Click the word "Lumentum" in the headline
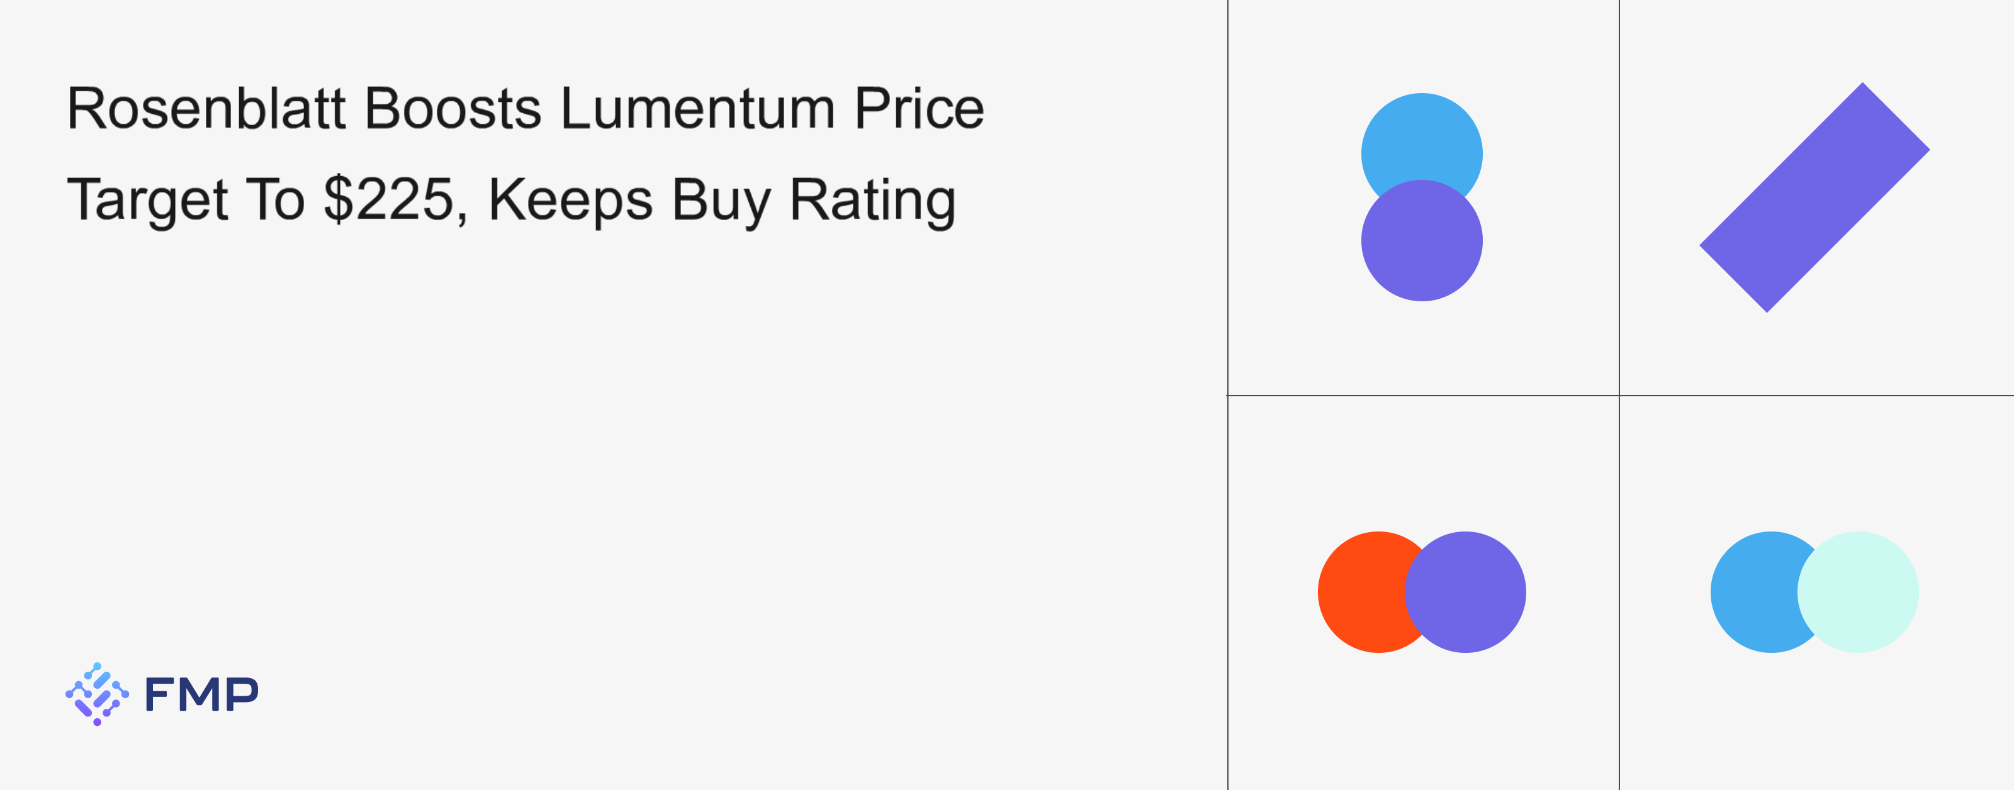This screenshot has width=2014, height=790. [x=697, y=109]
